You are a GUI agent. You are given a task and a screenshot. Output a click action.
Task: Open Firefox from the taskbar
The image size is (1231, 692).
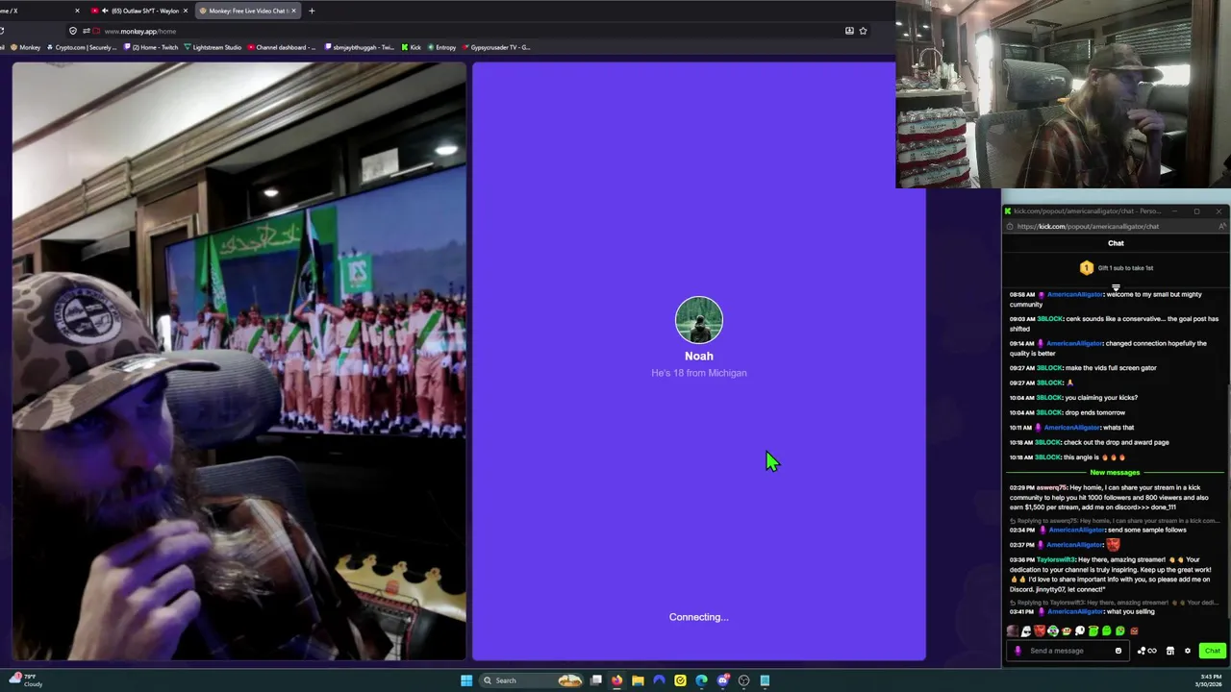(x=616, y=680)
